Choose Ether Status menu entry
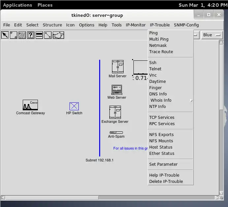228x207 pixels. pyautogui.click(x=171, y=154)
